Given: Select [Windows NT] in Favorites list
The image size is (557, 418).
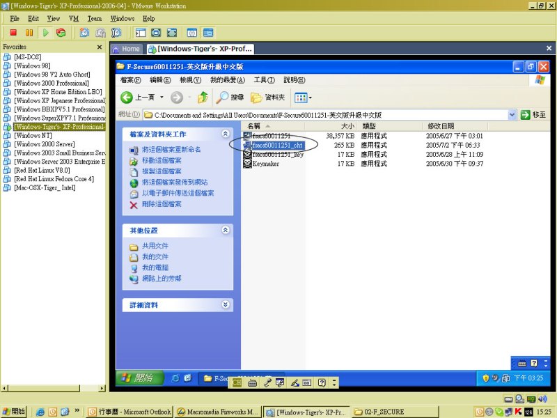Looking at the screenshot, I should point(33,135).
